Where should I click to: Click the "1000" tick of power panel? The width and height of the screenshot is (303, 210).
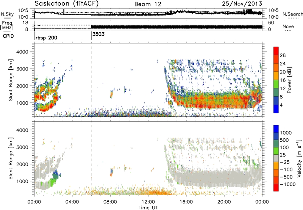(x=22, y=103)
